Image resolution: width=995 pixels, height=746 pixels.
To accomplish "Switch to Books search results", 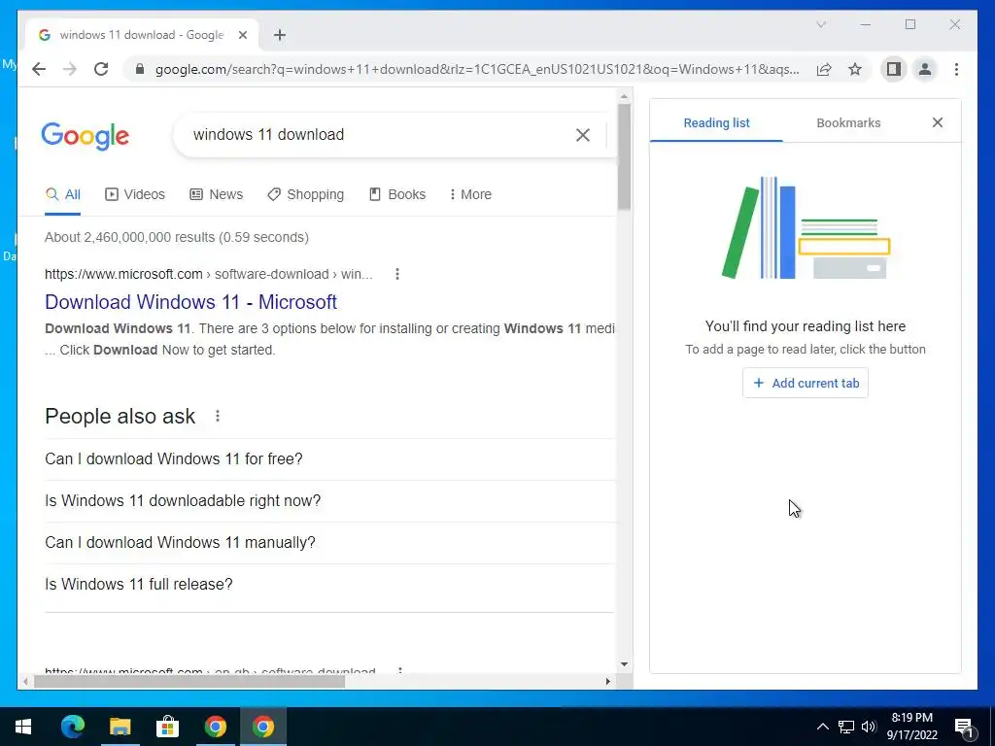I will click(x=397, y=194).
